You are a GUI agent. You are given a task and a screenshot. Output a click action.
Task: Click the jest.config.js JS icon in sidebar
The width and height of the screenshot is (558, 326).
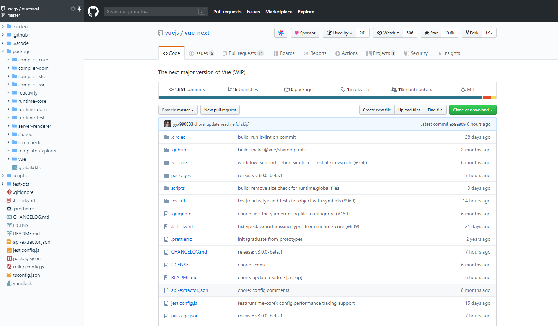coord(9,250)
